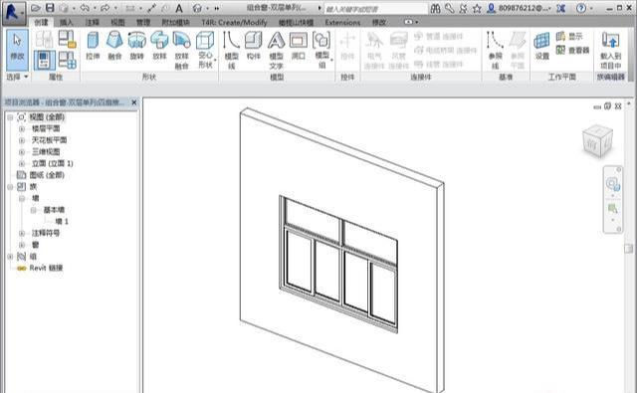Screen dimensions: 637x393
Task: Toggle the family properties panel button
Action: (x=44, y=60)
